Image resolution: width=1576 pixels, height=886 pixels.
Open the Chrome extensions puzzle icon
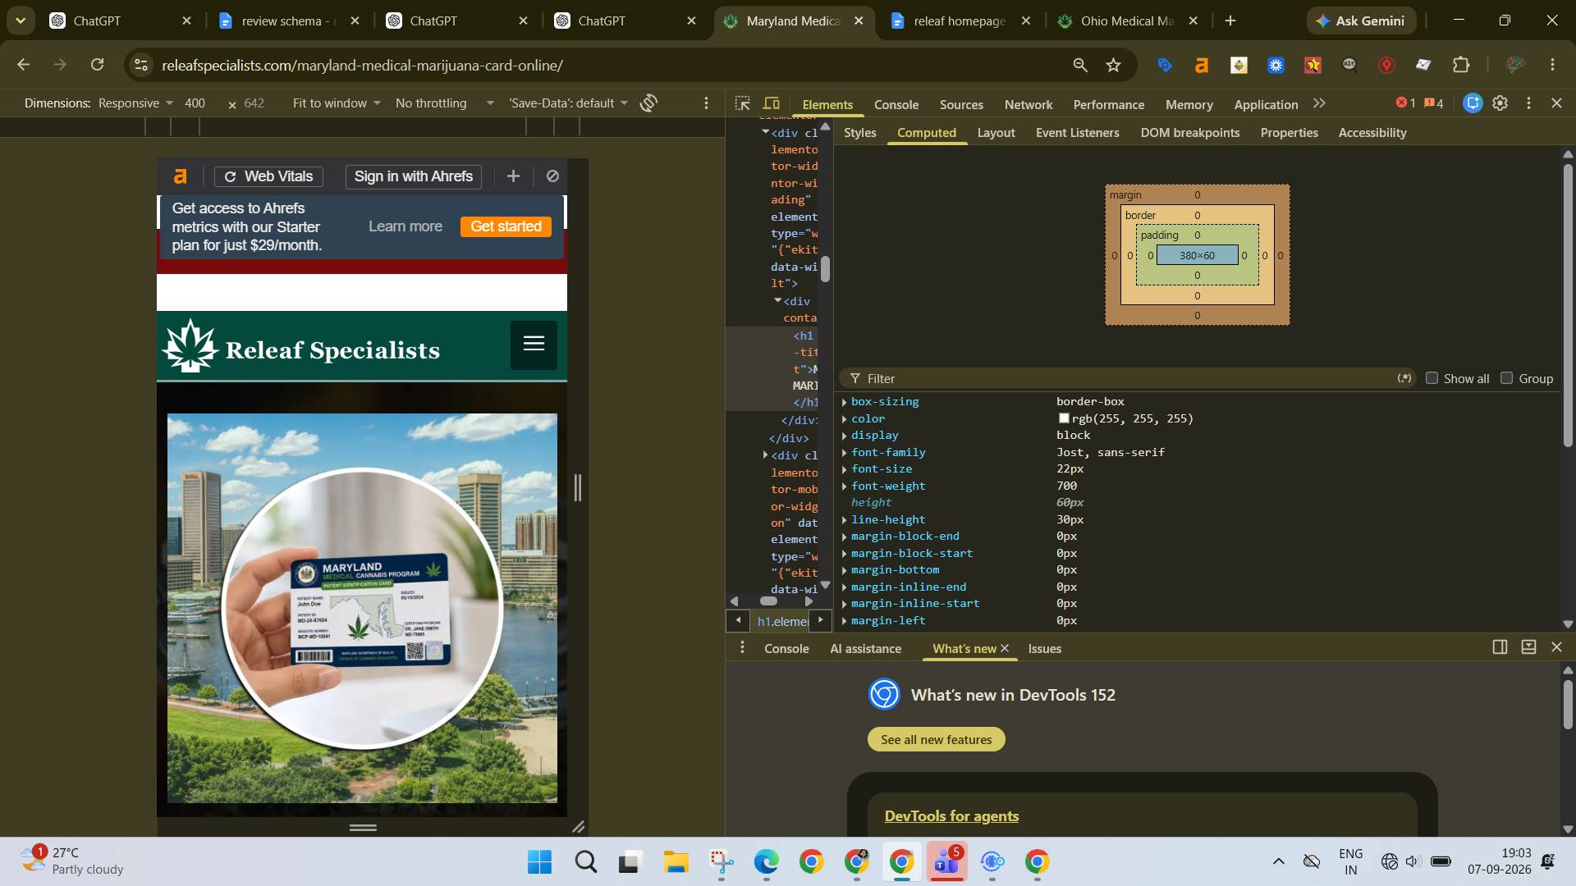(x=1461, y=65)
